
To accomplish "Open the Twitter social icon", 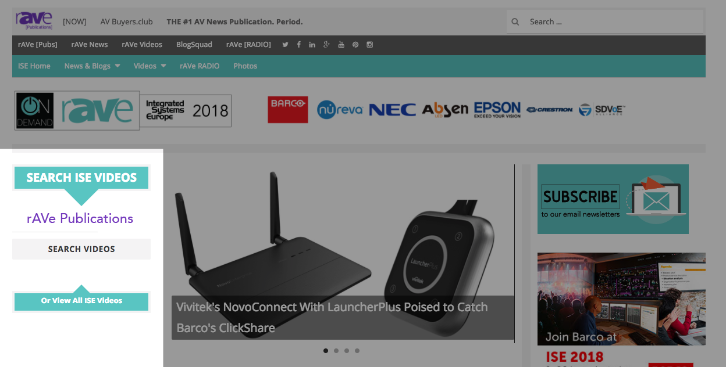I will (285, 45).
